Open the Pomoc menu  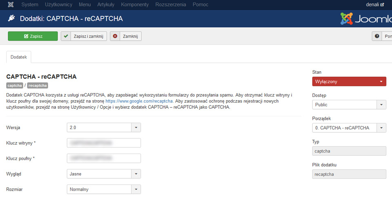pos(200,4)
